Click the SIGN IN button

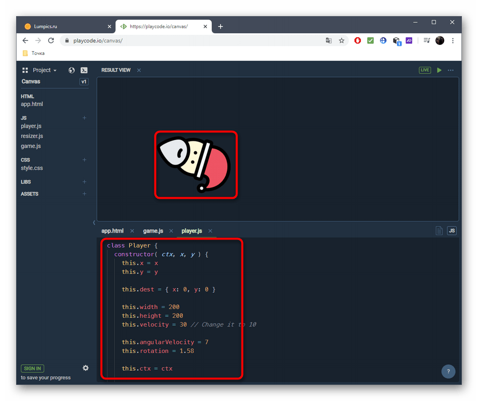(32, 368)
